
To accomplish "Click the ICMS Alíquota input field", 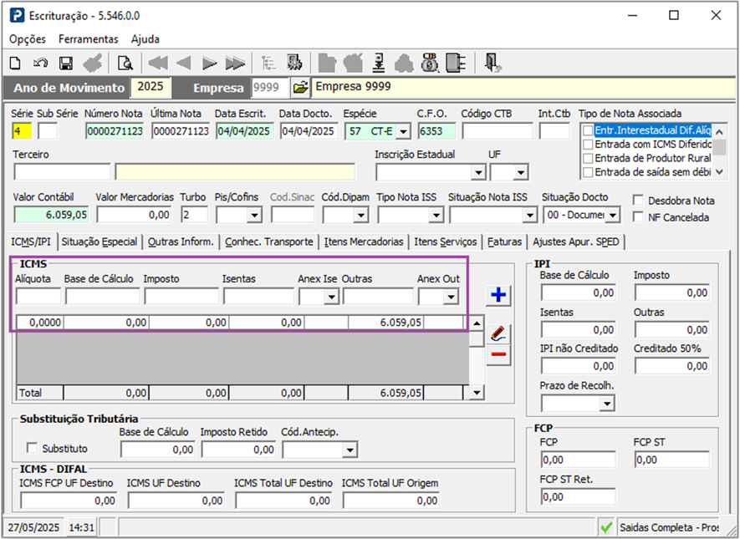I will 38,296.
